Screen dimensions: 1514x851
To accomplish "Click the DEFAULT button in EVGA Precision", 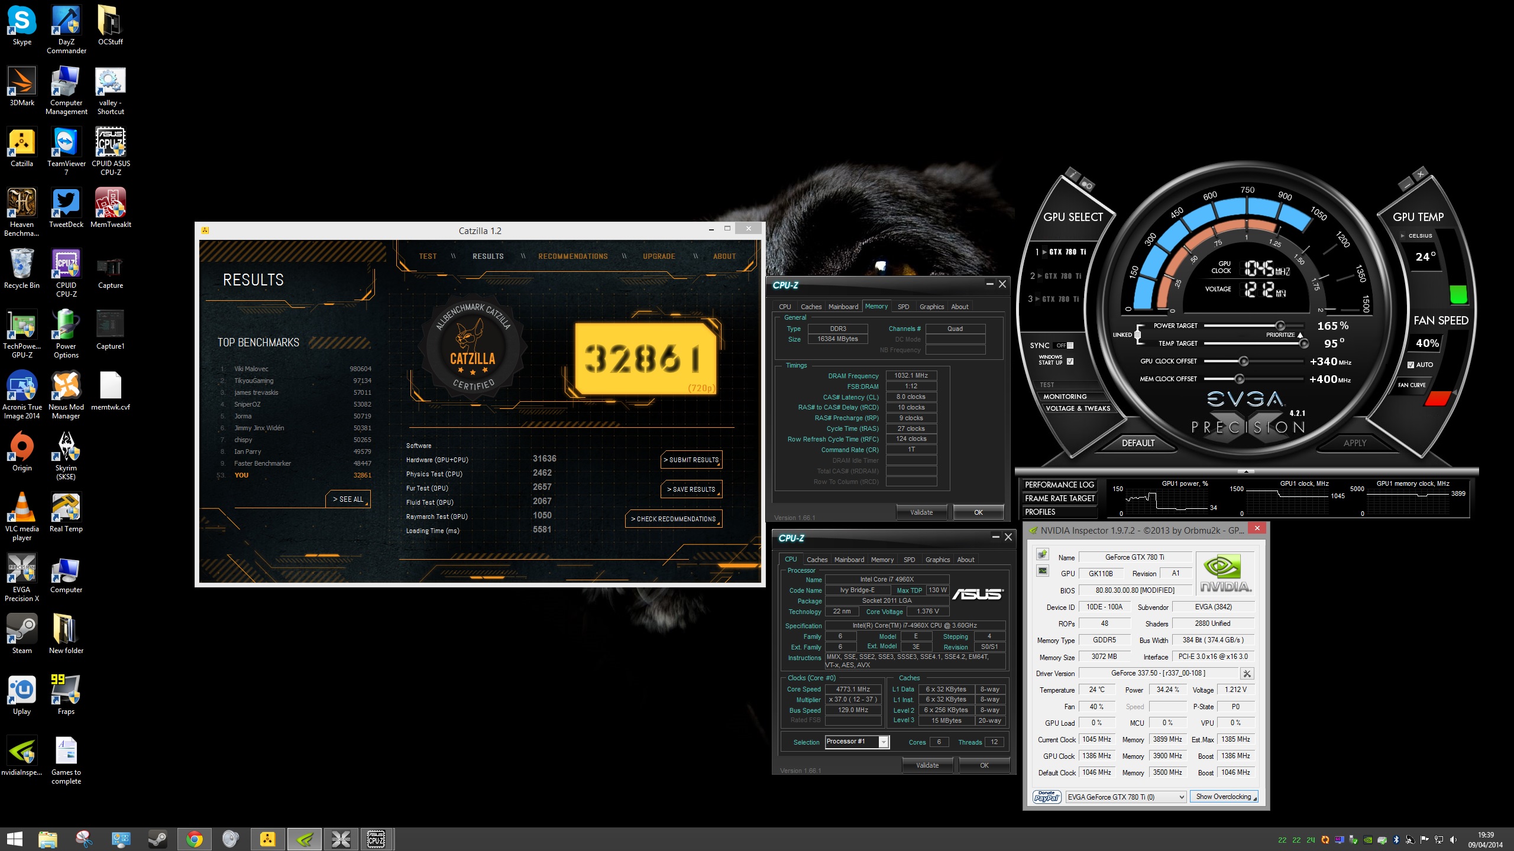I will (1138, 443).
